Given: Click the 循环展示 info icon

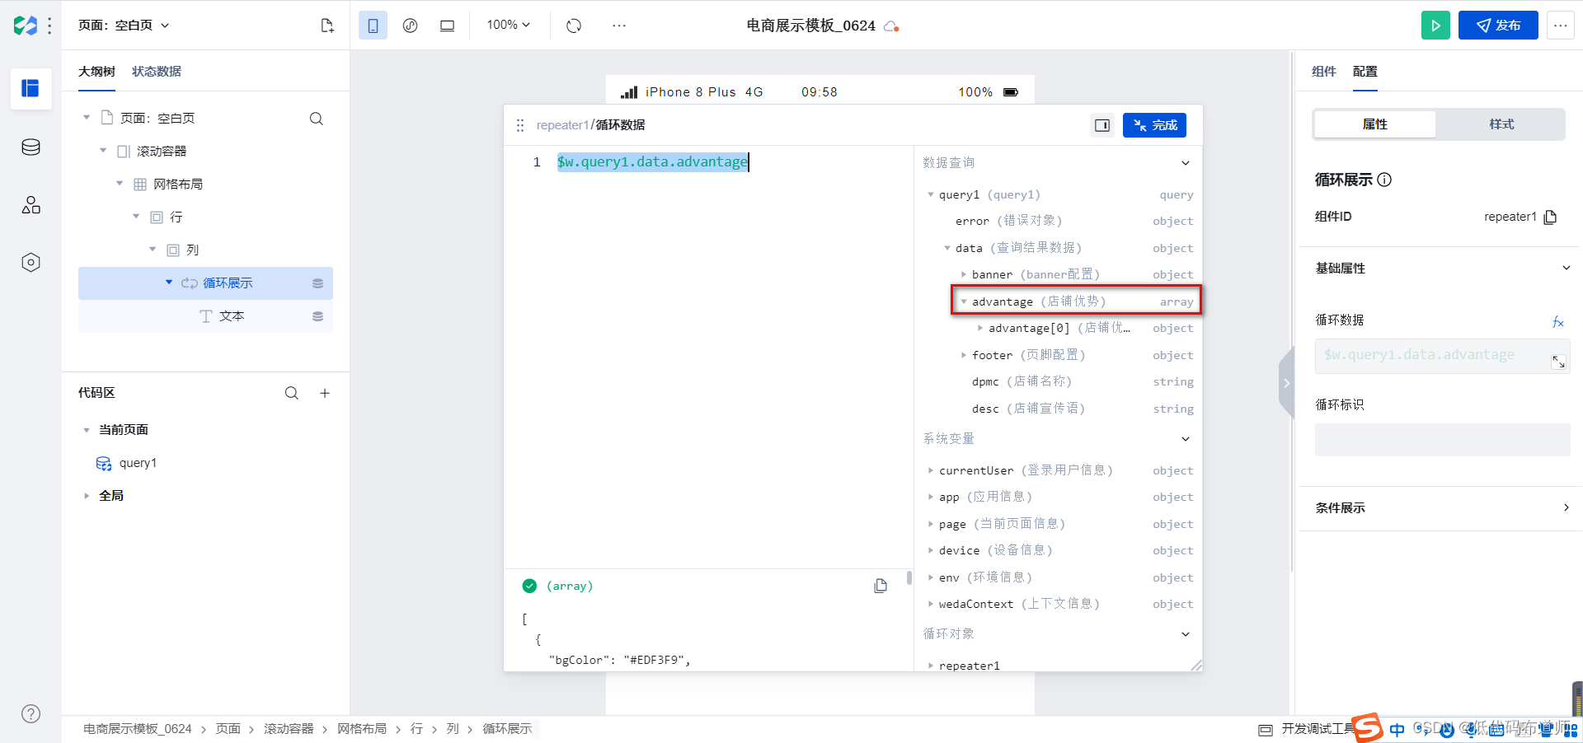Looking at the screenshot, I should (x=1384, y=180).
